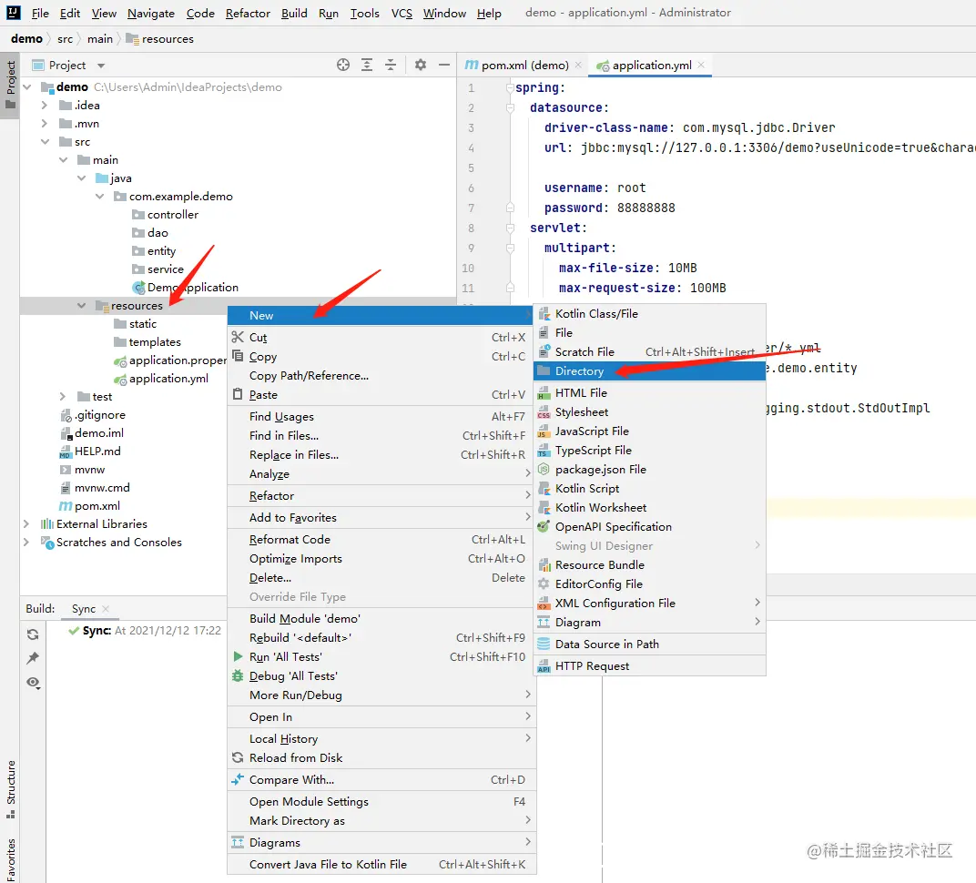
Task: Close the Sync build tab
Action: 106,609
